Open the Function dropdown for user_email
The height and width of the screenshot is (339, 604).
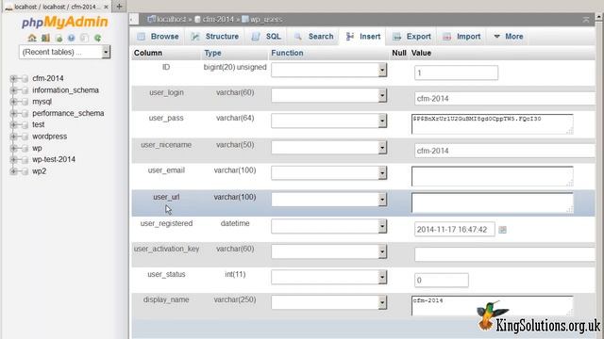(328, 173)
